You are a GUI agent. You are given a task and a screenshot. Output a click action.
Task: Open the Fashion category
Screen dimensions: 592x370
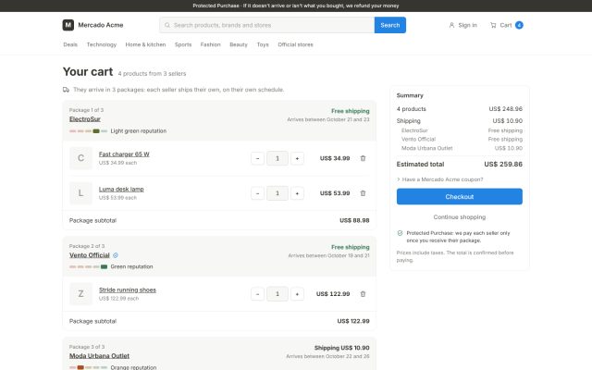[x=210, y=44]
